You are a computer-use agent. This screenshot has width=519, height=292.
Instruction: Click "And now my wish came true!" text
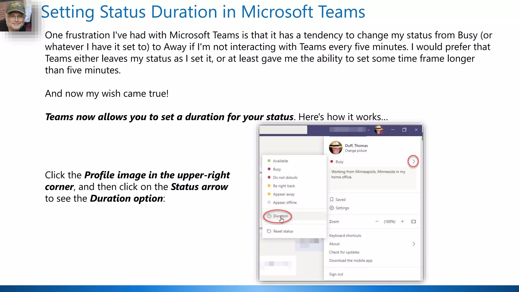(107, 94)
